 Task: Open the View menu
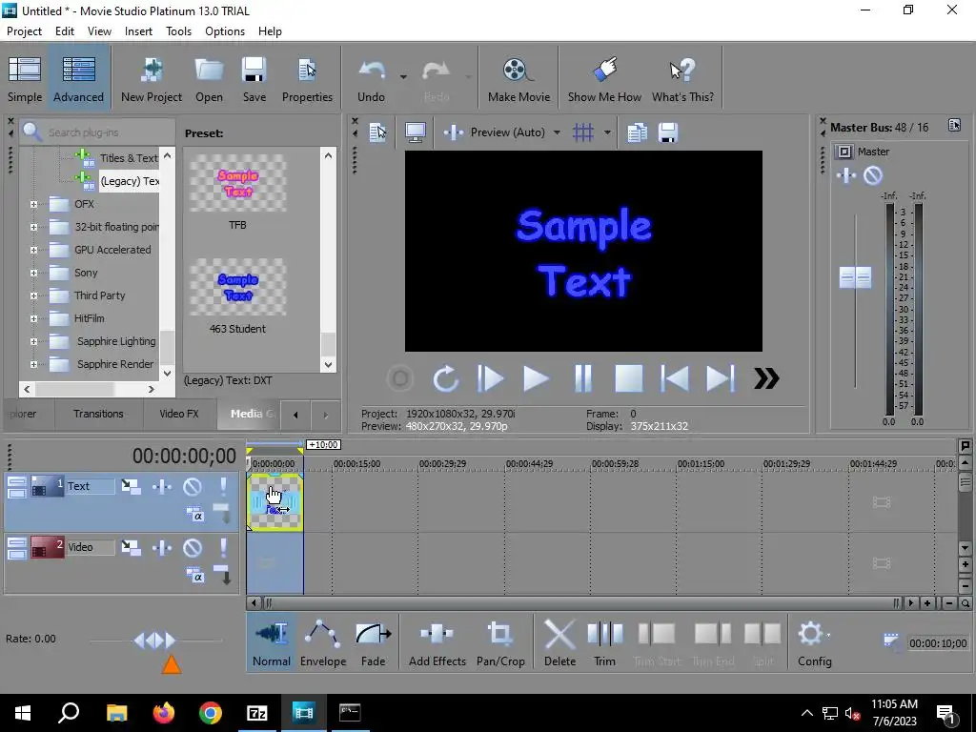click(x=99, y=31)
